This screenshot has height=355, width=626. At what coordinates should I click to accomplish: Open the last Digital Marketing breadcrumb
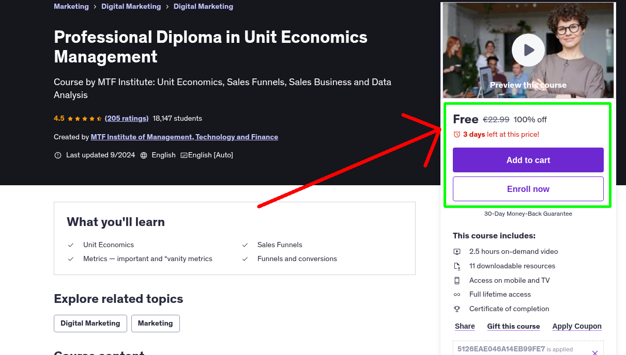(203, 7)
